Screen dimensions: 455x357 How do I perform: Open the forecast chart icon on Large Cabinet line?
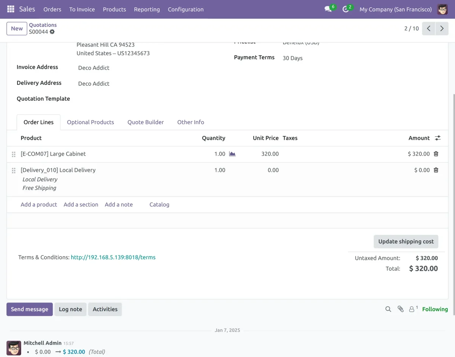[232, 154]
